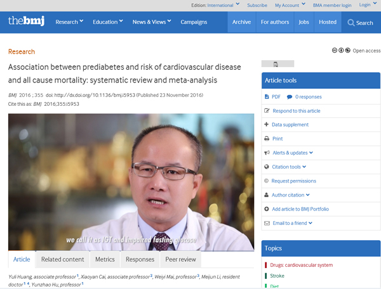
Task: Click the Add article to BMJ Portfolio icon
Action: 267,209
